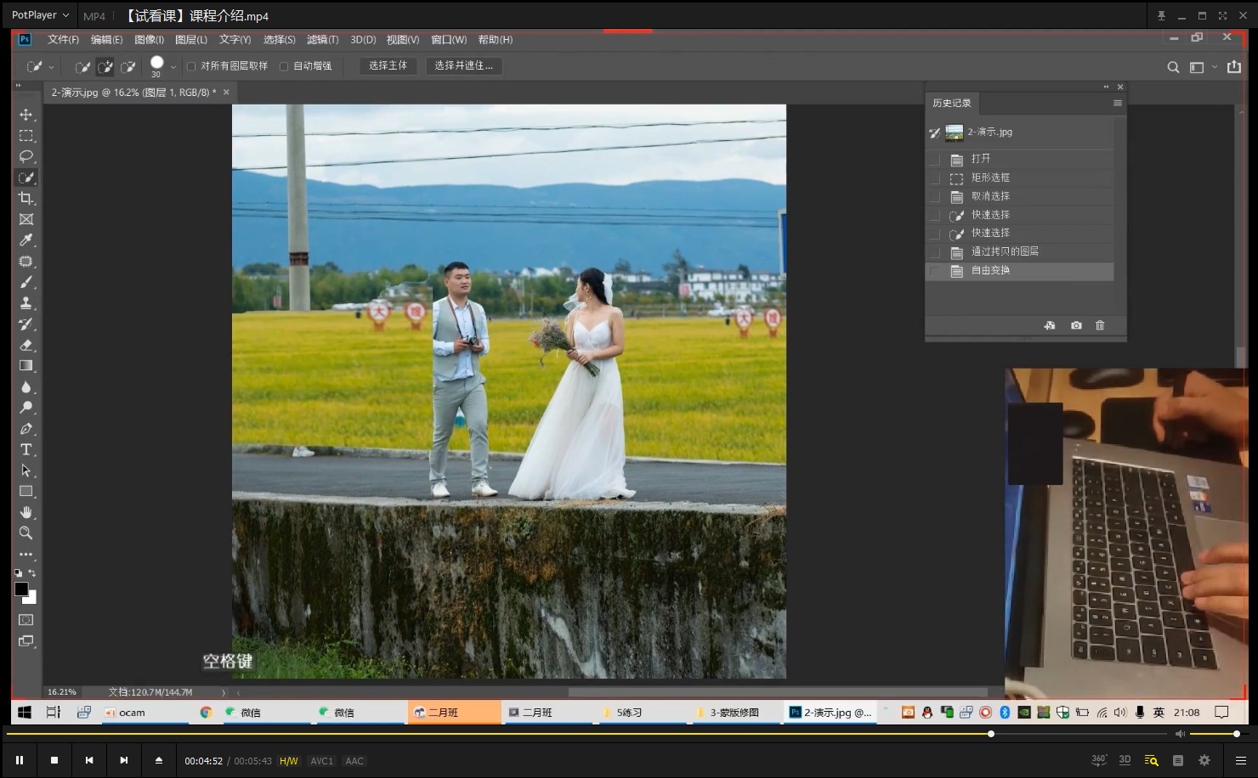Screen dimensions: 1258x778
Task: Click the Add to Selection icon
Action: (x=105, y=66)
